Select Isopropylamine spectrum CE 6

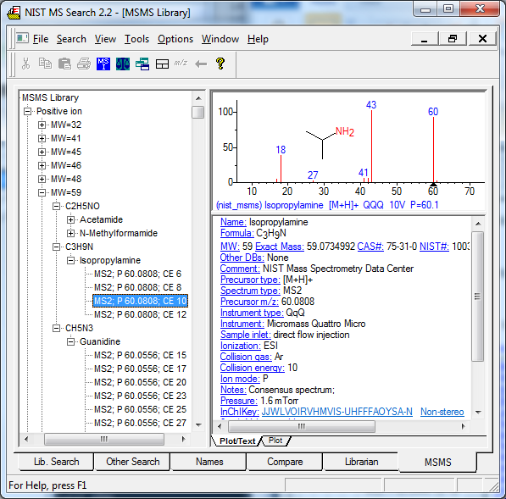[x=137, y=274]
